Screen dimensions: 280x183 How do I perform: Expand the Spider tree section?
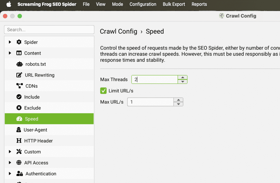click(10, 42)
